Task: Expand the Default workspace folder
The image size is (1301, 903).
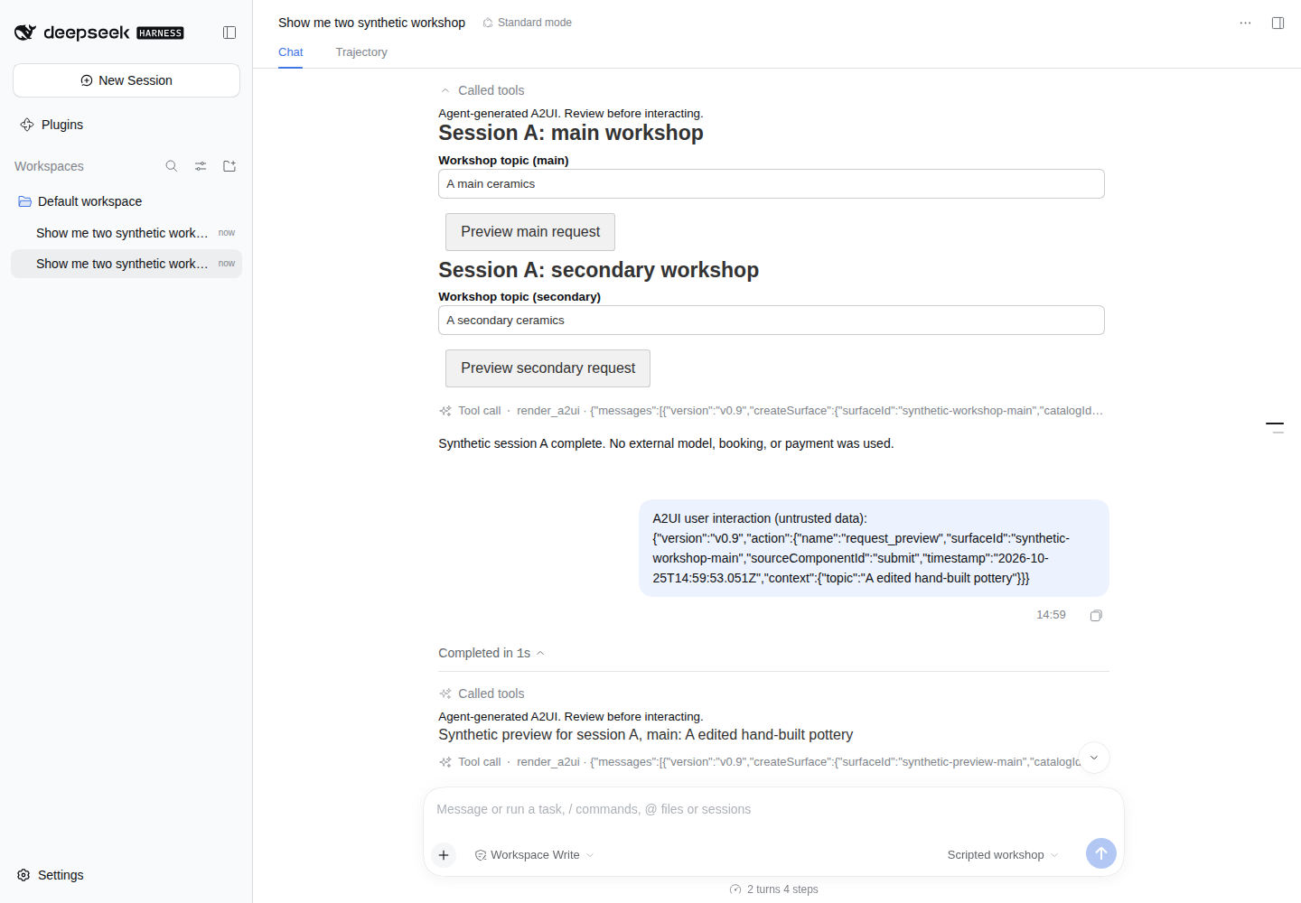Action: 126,201
